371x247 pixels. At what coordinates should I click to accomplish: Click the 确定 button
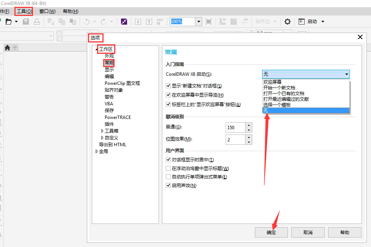click(x=271, y=232)
